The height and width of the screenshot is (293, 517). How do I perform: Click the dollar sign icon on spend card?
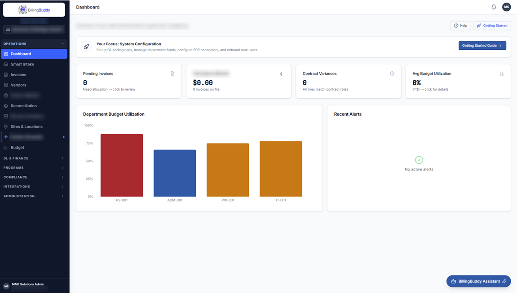click(281, 74)
